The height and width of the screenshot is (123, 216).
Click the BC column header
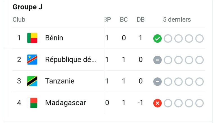click(124, 19)
